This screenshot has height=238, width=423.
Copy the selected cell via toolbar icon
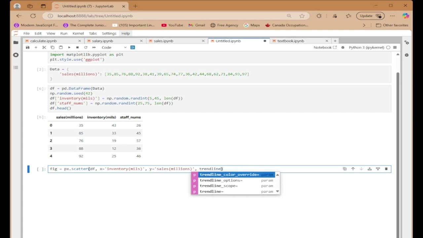[52, 47]
